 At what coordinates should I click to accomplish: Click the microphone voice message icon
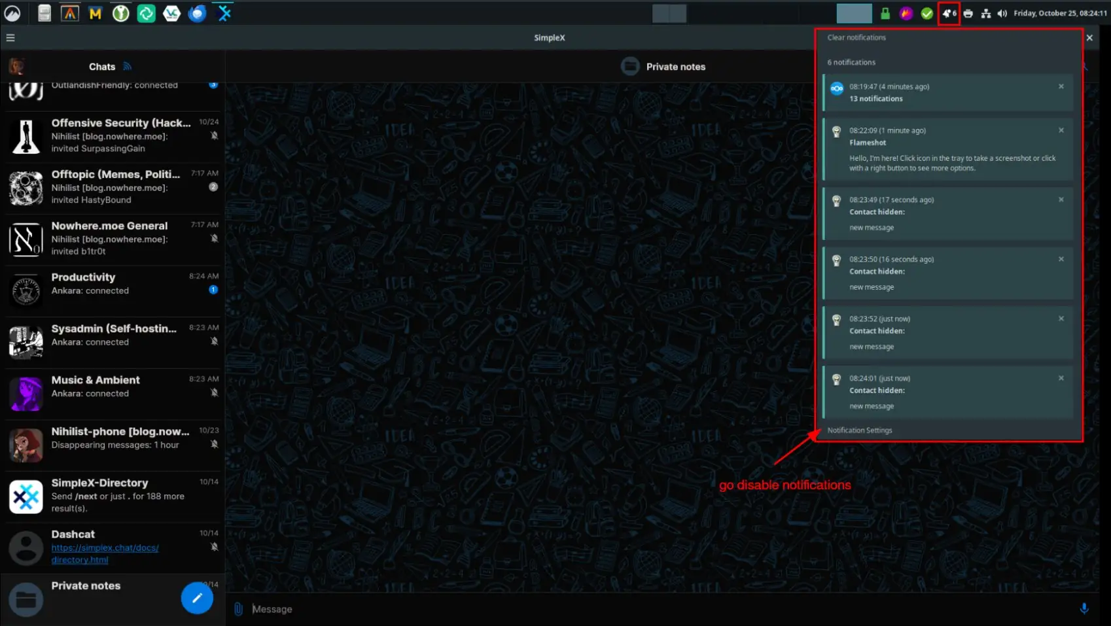coord(1084,609)
